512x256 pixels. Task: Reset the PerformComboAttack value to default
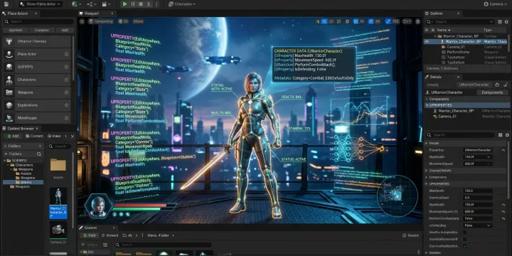click(503, 218)
